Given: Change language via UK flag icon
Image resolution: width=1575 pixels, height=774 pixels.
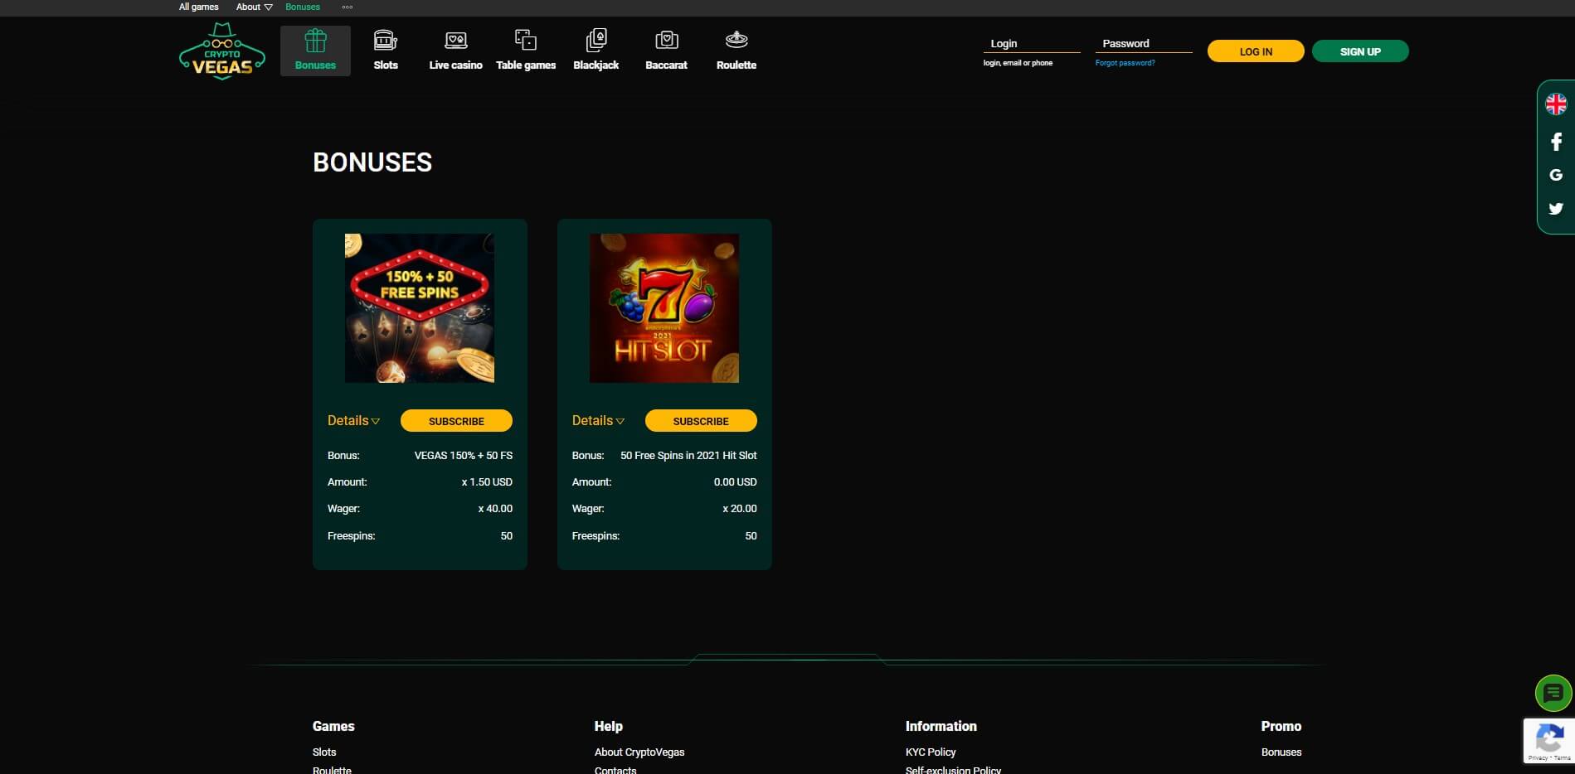Looking at the screenshot, I should [1556, 104].
